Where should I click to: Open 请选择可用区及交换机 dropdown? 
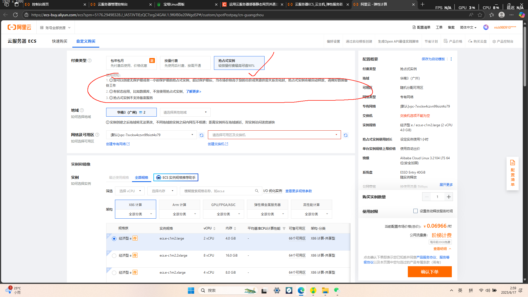click(x=274, y=135)
